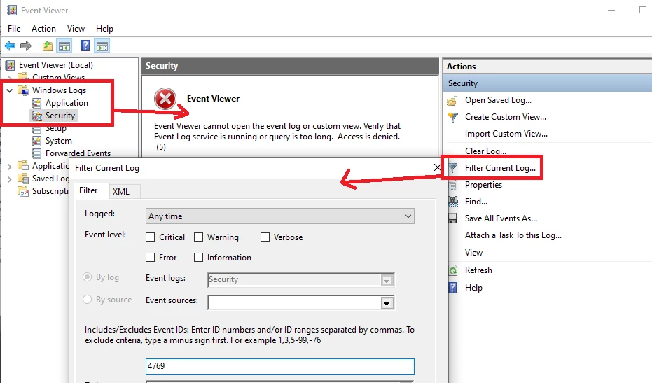Click the Create Custom View funnel icon
Screen dimensions: 652x383
452,117
